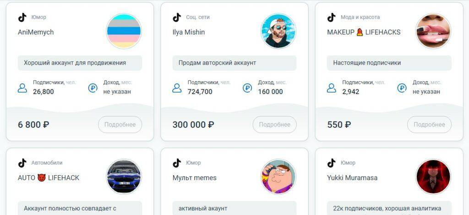Click TikTok icon on Мульт memes card
The image size is (469, 215).
177,163
